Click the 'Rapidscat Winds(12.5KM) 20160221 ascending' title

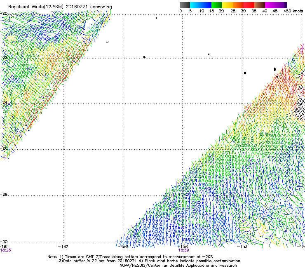(x=60, y=7)
